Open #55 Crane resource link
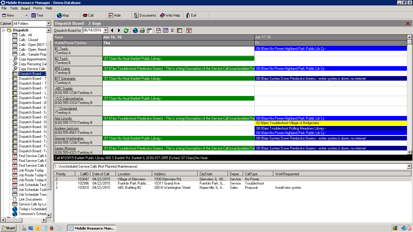Image resolution: width=413 pixels, height=232 pixels. pyautogui.click(x=62, y=69)
